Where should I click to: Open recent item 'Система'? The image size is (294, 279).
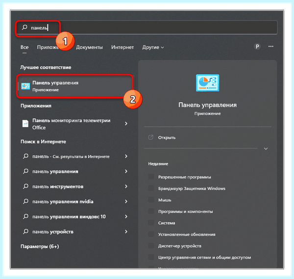click(x=167, y=223)
